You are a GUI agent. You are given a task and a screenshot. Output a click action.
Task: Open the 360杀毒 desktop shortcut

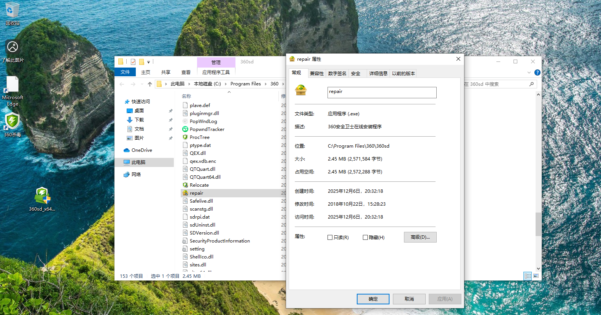13,124
